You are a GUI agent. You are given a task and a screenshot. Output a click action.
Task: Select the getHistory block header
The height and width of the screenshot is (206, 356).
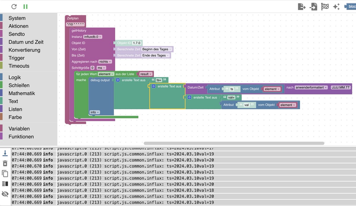pos(79,31)
